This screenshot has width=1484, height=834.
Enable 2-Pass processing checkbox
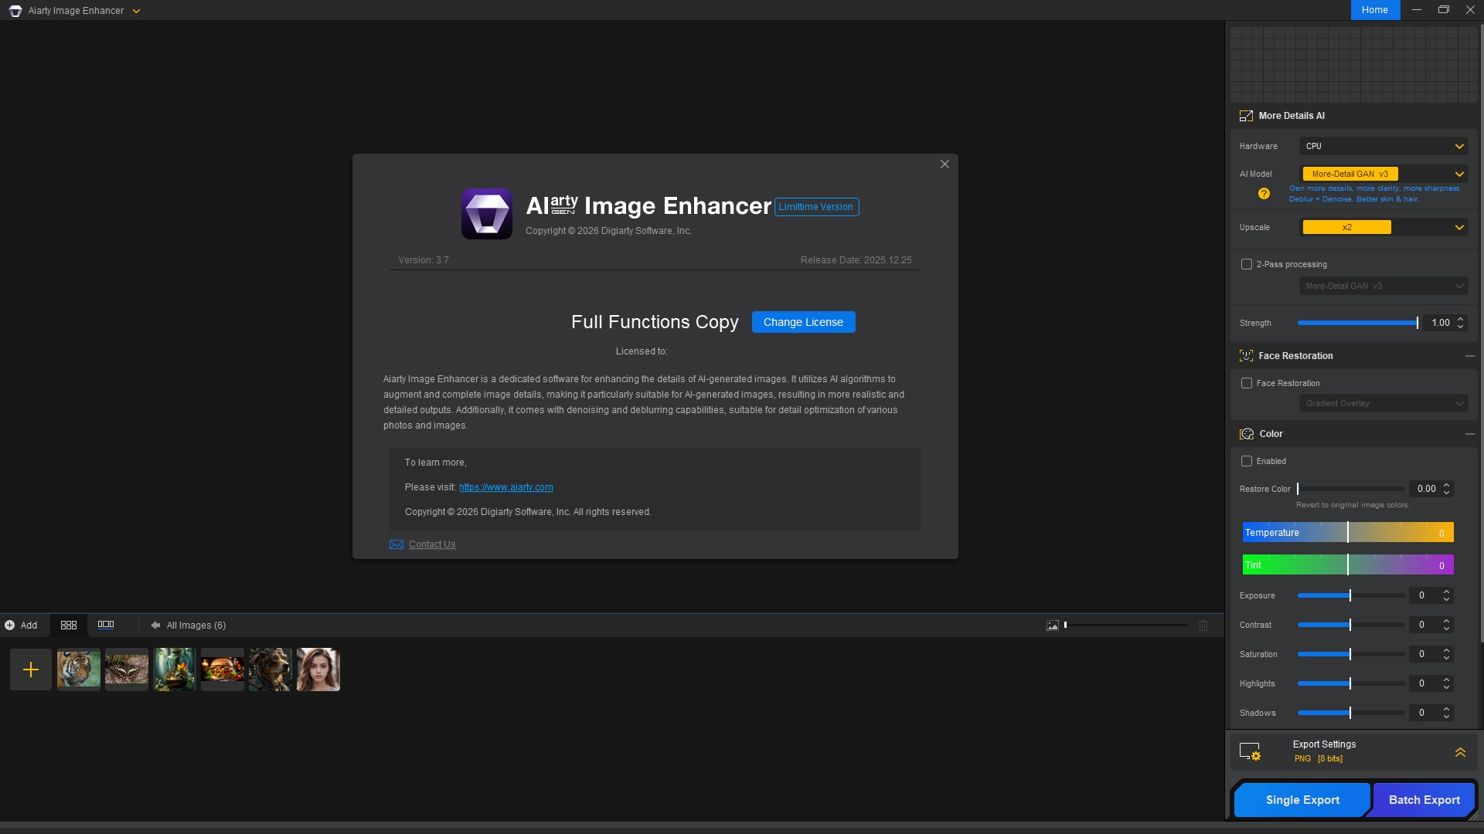click(1247, 264)
